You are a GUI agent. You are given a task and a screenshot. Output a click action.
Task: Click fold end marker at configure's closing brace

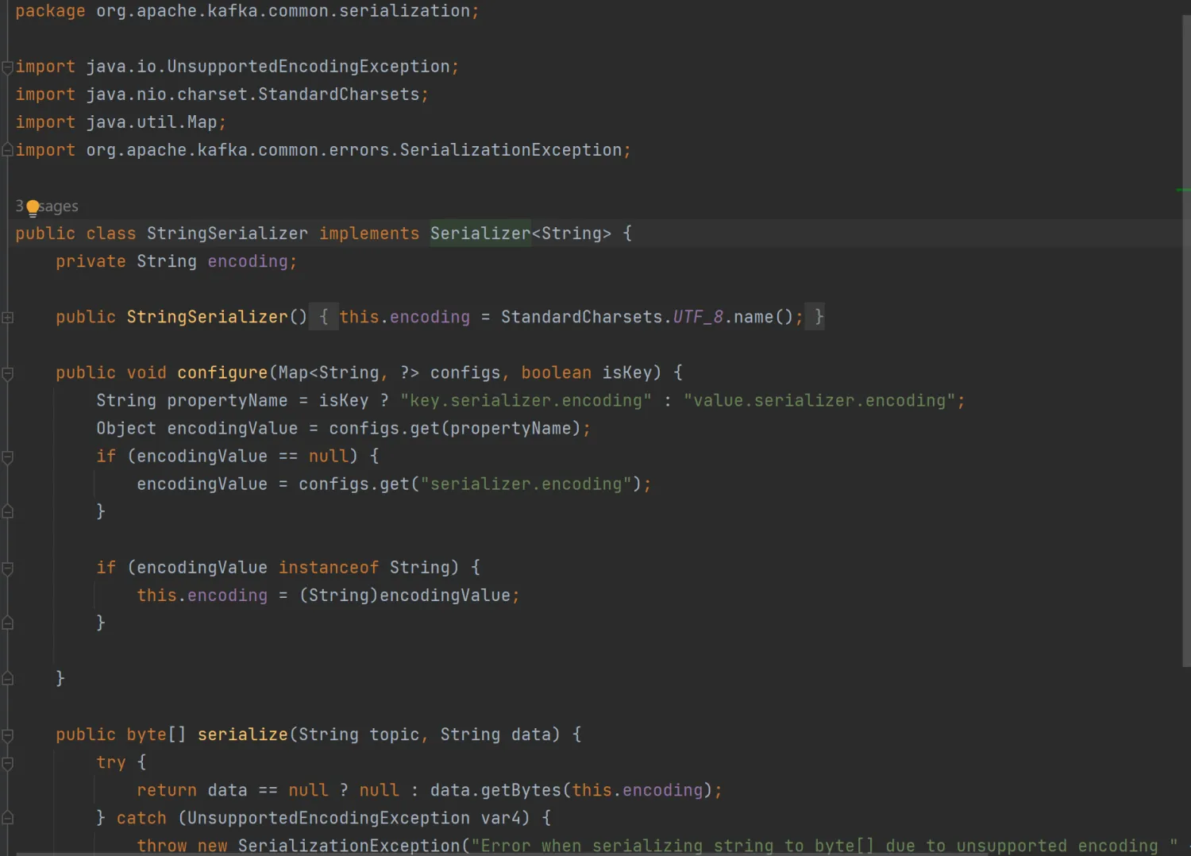pyautogui.click(x=8, y=679)
